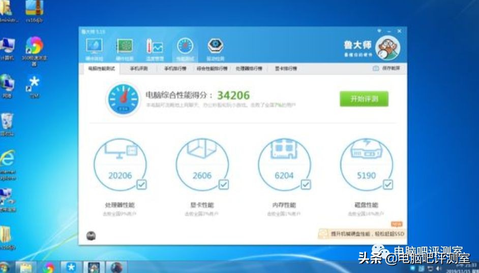Uncheck the memory performance checkbox
Screen dimensions: 479x273
click(x=306, y=184)
